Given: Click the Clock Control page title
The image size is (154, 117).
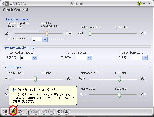Looking at the screenshot, I should [x=15, y=10].
